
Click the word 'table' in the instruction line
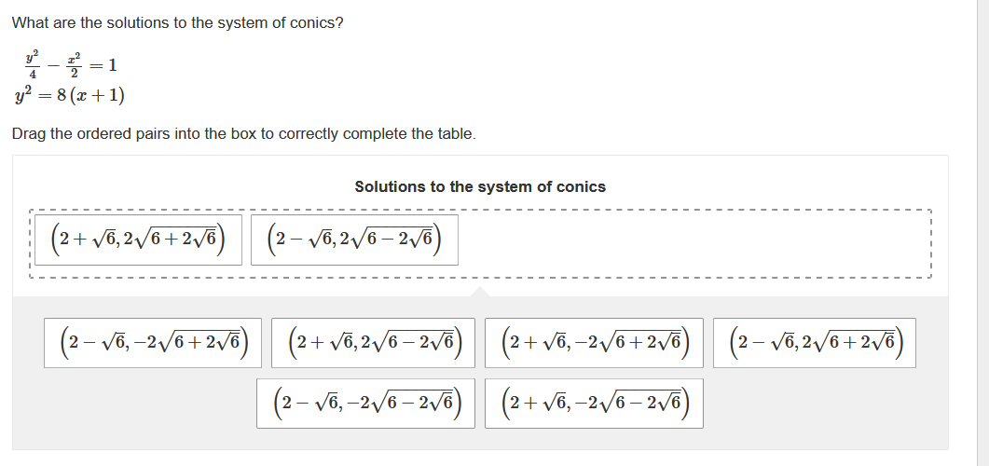[x=455, y=134]
